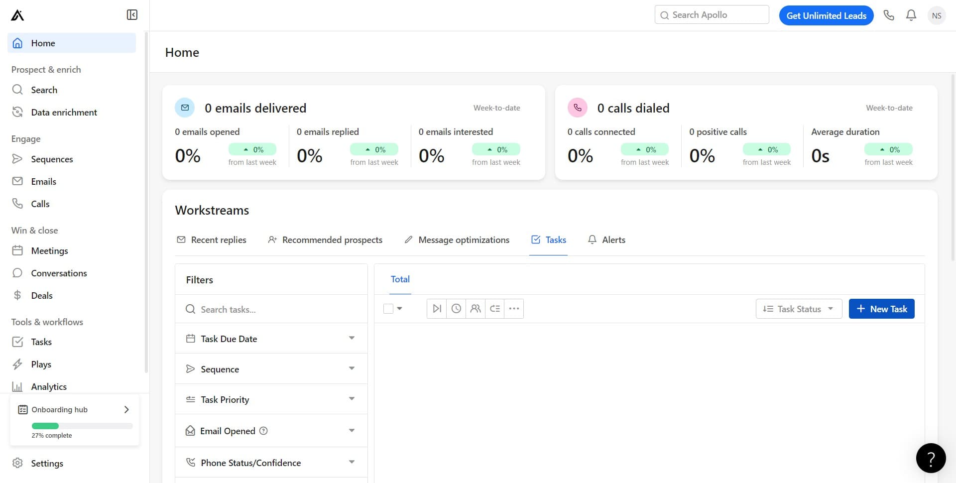Screen dimensions: 956x483
Task: Collapse the sidebar using the panel icon
Action: (132, 15)
